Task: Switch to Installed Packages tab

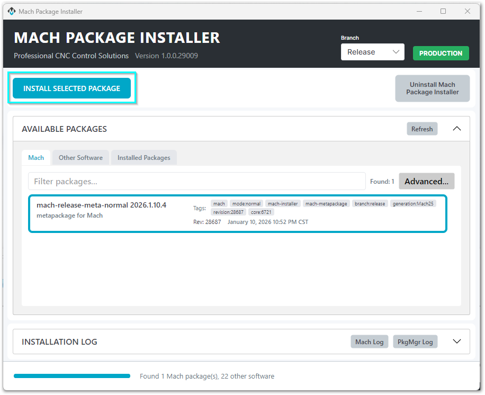Action: [143, 157]
